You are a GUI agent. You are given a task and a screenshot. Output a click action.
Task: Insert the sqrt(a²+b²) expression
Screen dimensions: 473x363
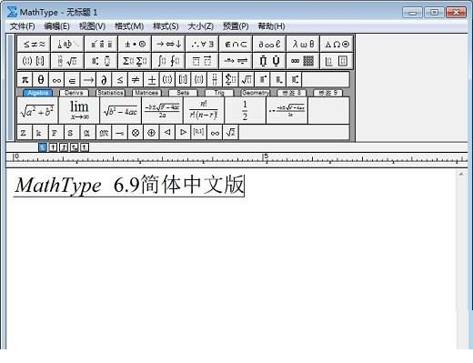pos(37,111)
